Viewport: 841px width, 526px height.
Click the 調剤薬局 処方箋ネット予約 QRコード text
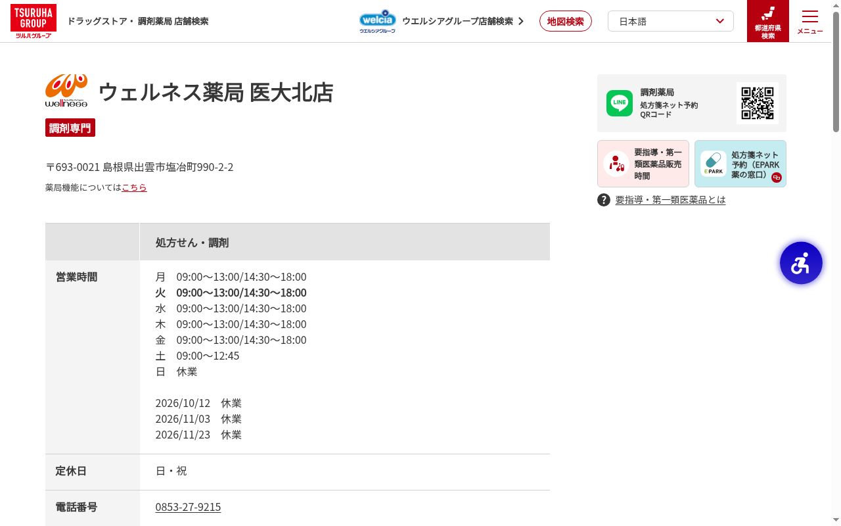coord(669,103)
